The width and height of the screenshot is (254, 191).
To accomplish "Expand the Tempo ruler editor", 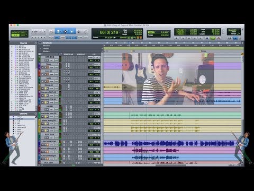I will (x=40, y=48).
